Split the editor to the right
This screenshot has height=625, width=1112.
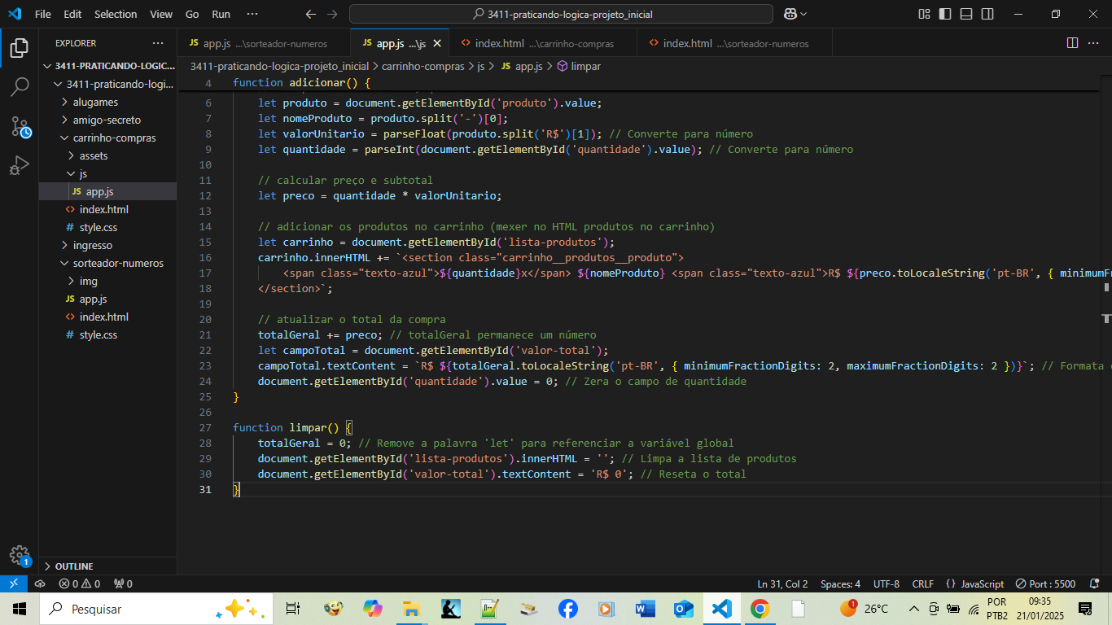point(1073,43)
